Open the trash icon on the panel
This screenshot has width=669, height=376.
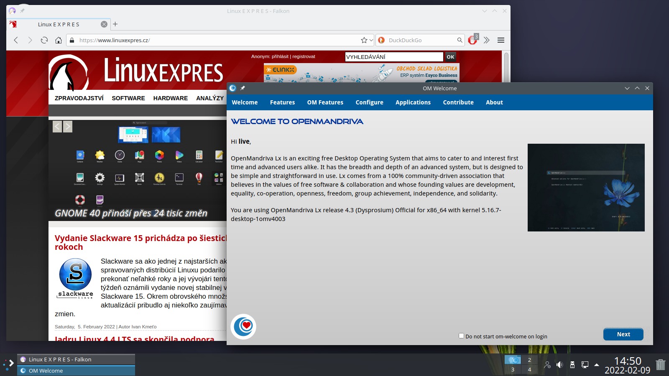point(661,365)
